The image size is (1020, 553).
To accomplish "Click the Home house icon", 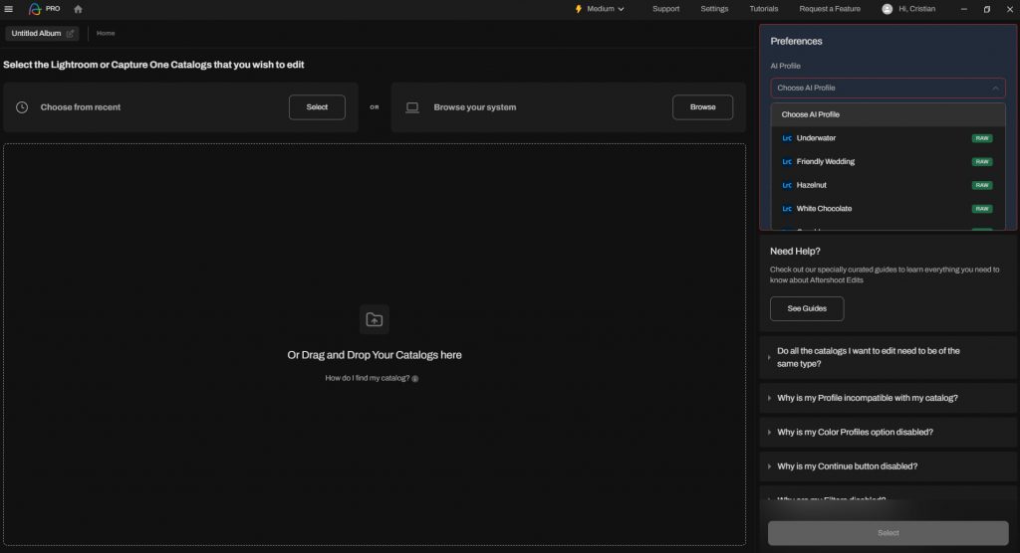I will click(79, 9).
